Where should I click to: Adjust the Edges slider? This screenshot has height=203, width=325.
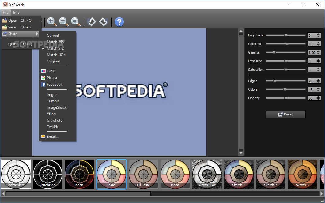click(285, 81)
